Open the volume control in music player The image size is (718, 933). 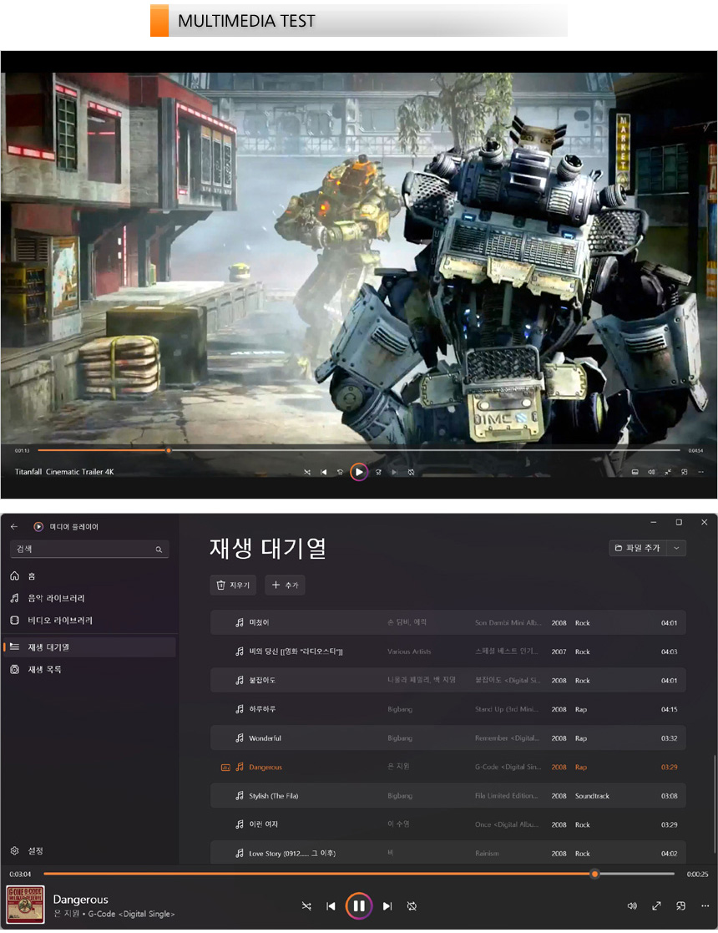632,905
